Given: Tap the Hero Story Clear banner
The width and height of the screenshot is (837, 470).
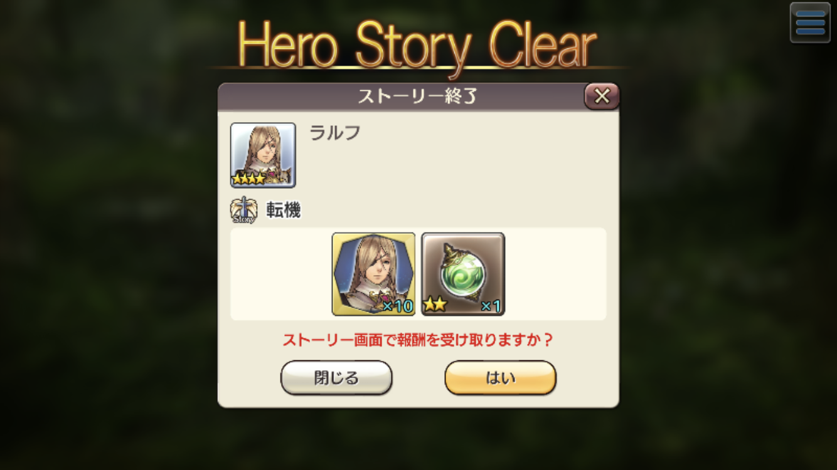Looking at the screenshot, I should point(417,45).
